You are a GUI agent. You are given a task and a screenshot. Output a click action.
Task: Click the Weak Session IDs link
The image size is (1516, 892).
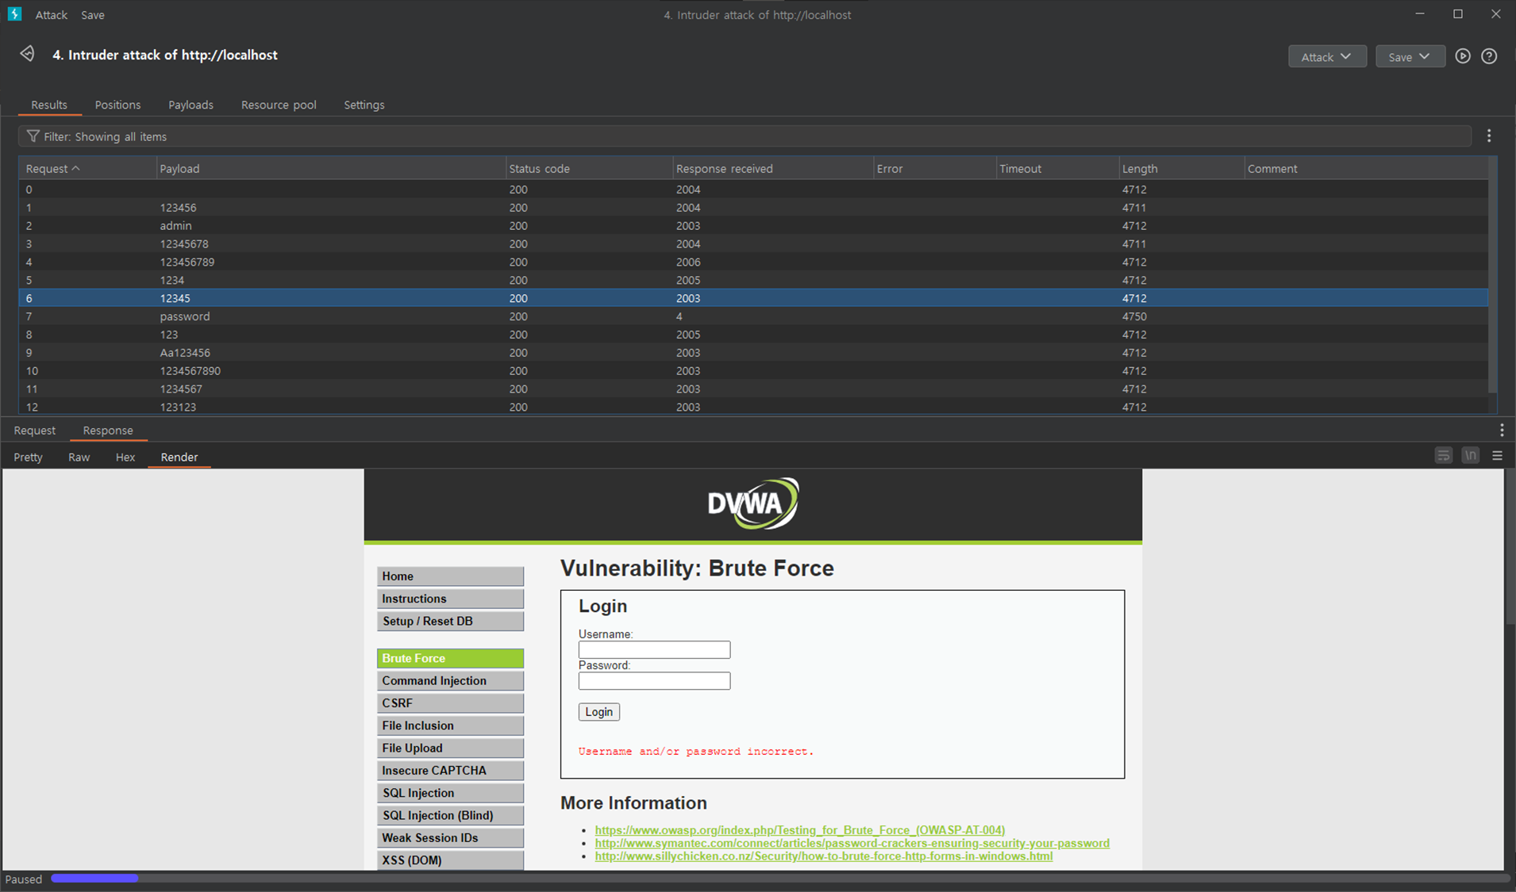450,837
